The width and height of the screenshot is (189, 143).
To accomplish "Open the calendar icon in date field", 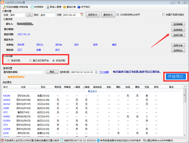I will click(82, 15).
